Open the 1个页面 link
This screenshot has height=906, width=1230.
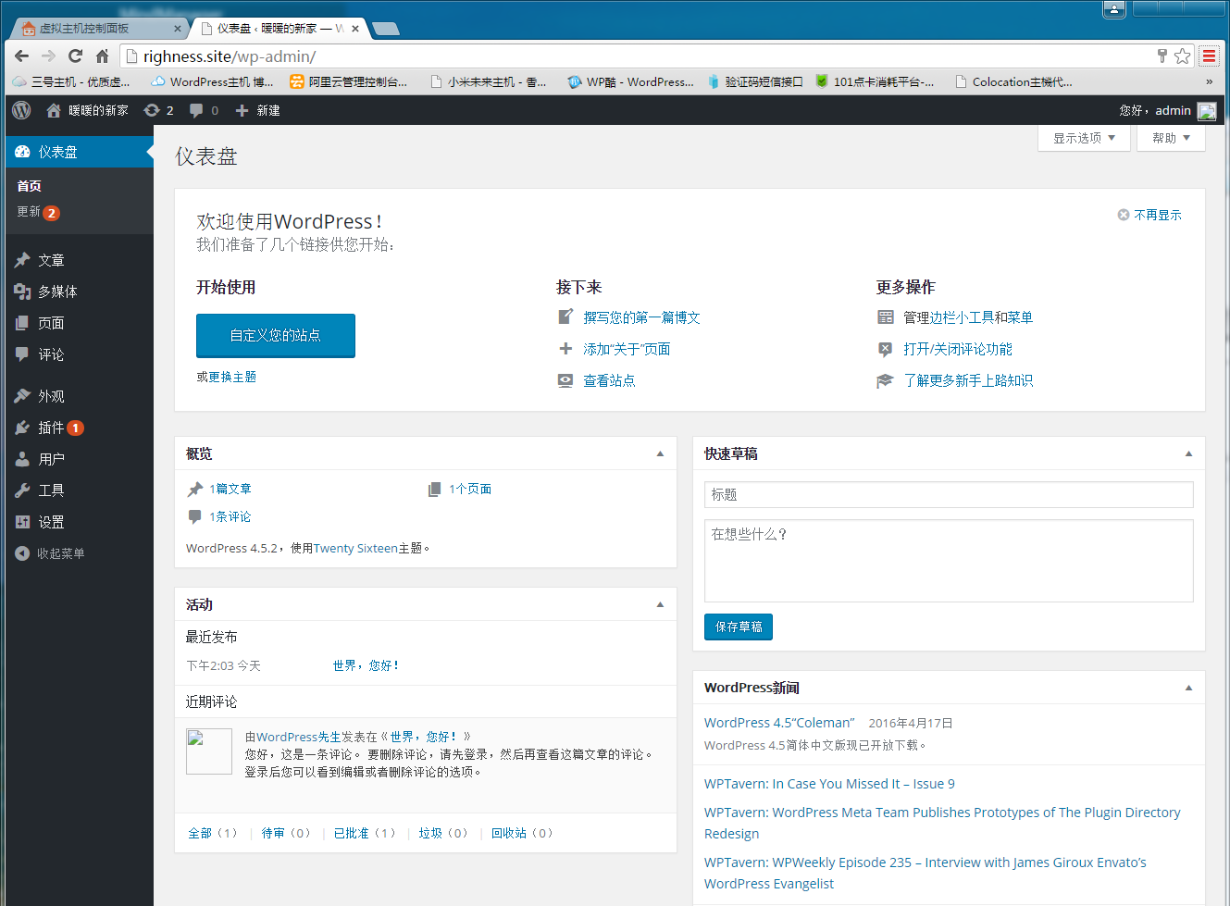[470, 489]
